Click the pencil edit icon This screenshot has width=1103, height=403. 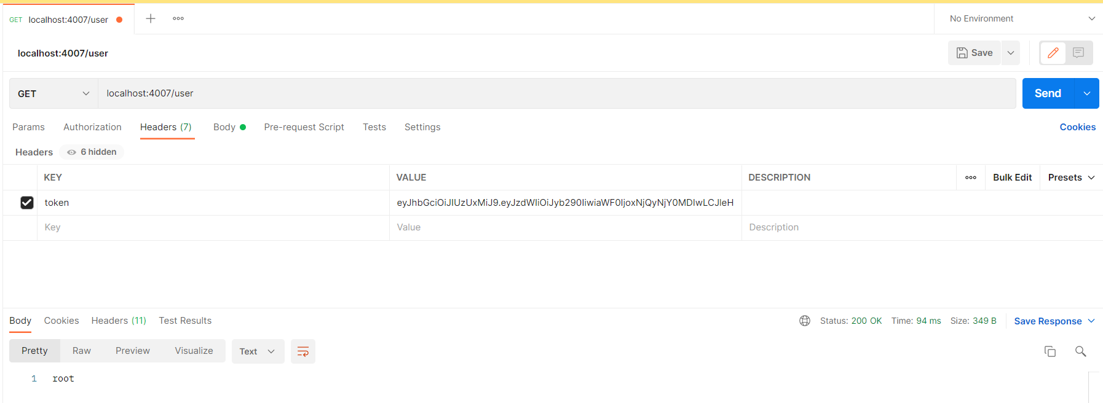pyautogui.click(x=1053, y=53)
